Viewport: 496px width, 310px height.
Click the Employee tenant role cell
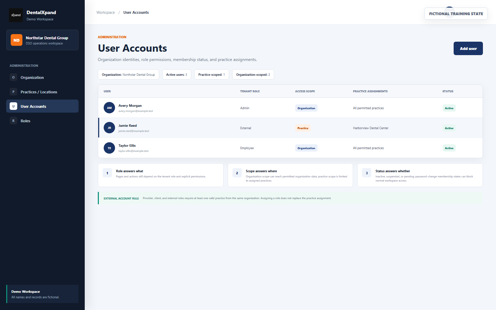pos(247,148)
